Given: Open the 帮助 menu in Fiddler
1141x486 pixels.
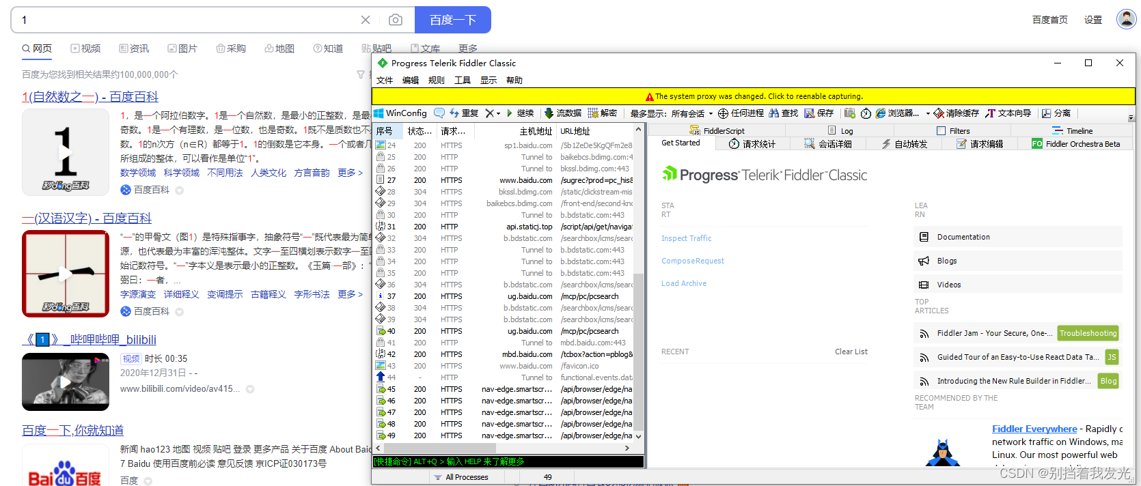Looking at the screenshot, I should (514, 81).
